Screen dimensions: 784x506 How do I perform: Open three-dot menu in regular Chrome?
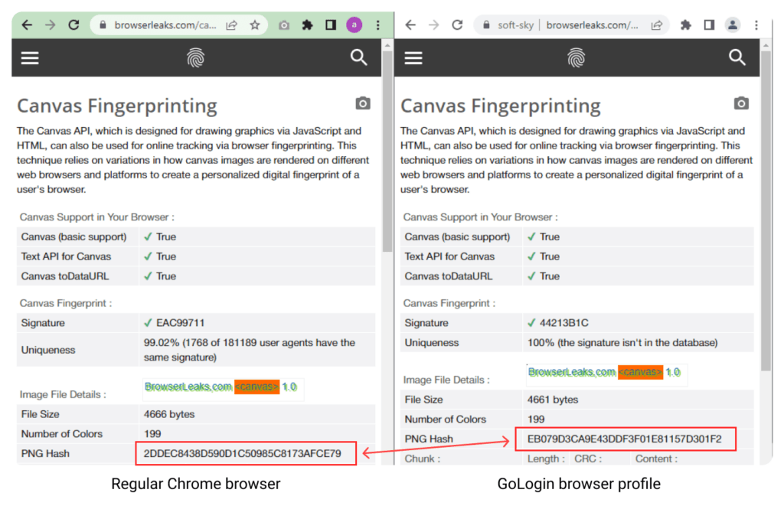pos(378,25)
